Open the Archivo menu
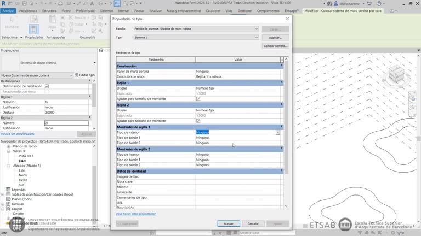The image size is (421, 236). (8, 10)
